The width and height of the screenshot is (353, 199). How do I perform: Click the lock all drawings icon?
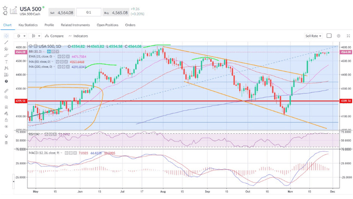[x=6, y=120]
